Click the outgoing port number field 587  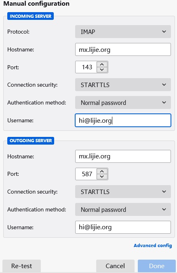pyautogui.click(x=86, y=174)
